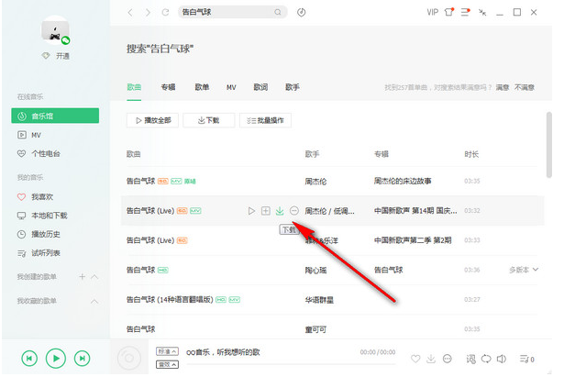Like the current song with heart icon
Viewport: 564px width, 377px height.
415,359
